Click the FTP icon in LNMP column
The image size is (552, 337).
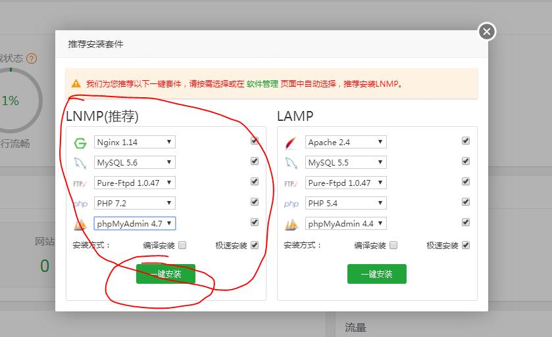coord(80,184)
